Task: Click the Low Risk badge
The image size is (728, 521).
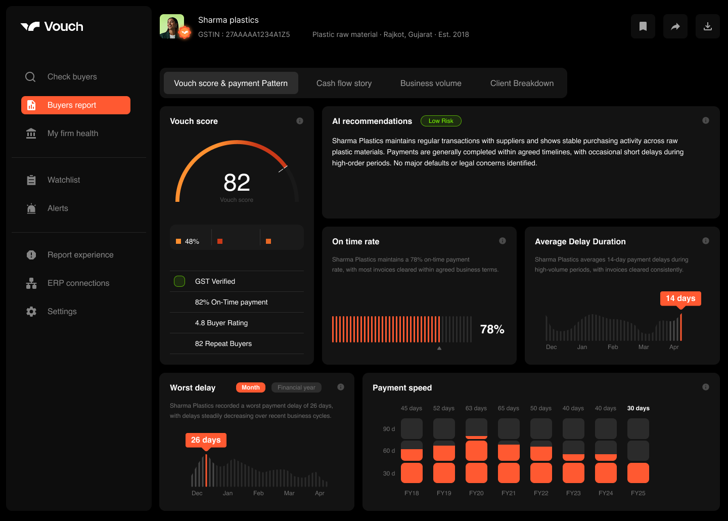Action: tap(441, 121)
